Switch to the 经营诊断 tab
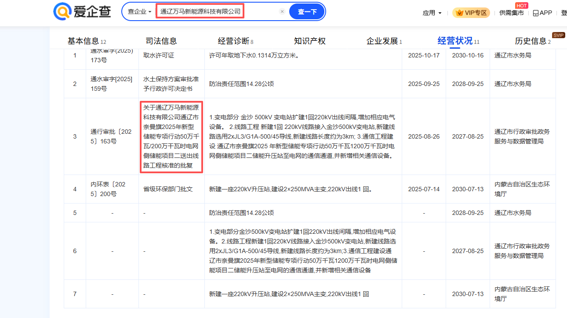The height and width of the screenshot is (318, 567). pos(236,41)
